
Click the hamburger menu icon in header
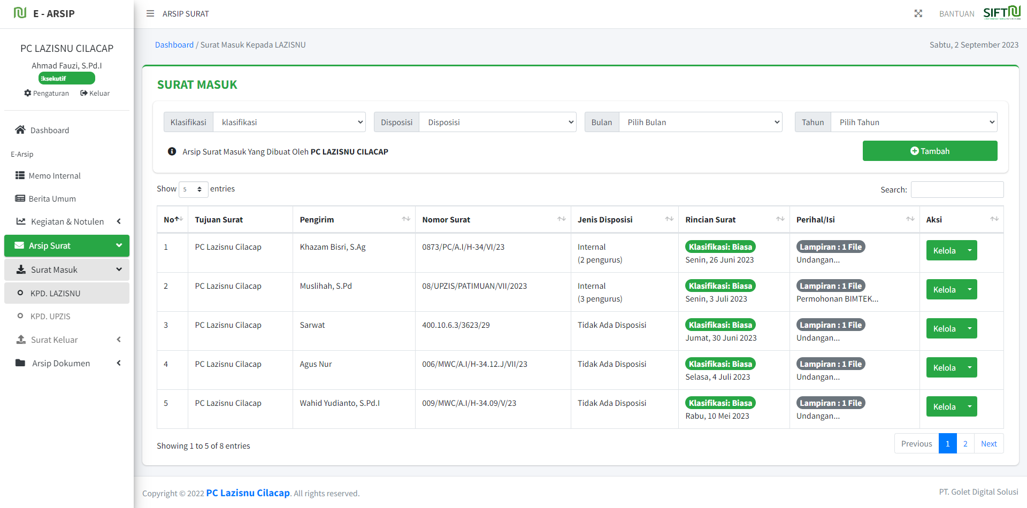pyautogui.click(x=150, y=13)
